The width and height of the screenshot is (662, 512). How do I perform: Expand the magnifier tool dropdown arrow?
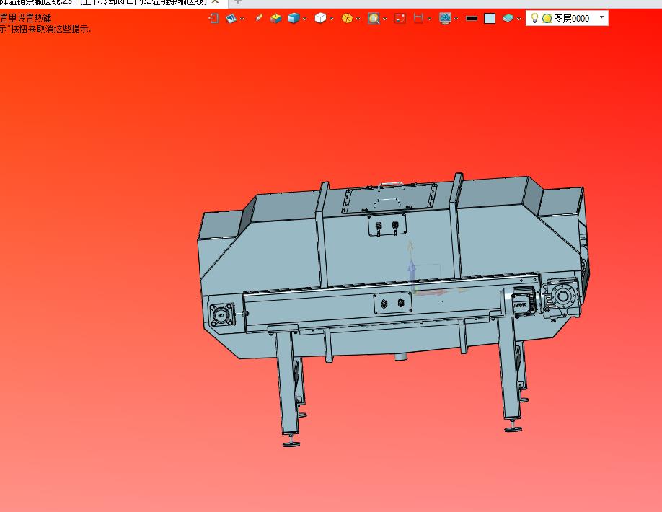click(384, 19)
